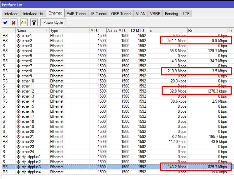
Task: Click the interface icon of ether4
Action: click(x=19, y=51)
